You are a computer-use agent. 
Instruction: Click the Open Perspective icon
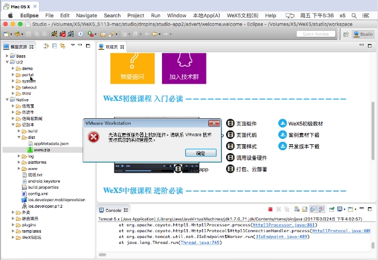pyautogui.click(x=346, y=34)
